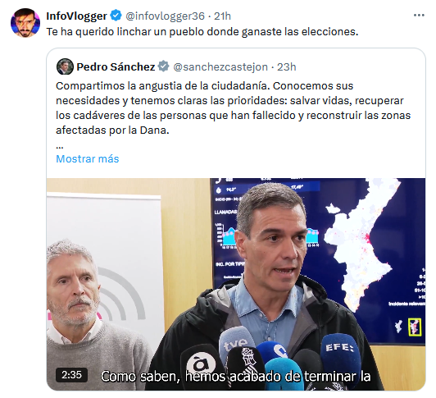Click Pedro Sánchez's gray verified badge

164,66
